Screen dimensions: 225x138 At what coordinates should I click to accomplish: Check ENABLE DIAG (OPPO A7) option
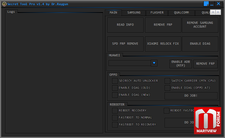click(x=167, y=88)
